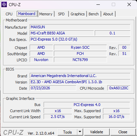The width and height of the screenshot is (137, 136).
Task: Select BIOS Version E2.3D AGESA field
Action: (x=80, y=82)
